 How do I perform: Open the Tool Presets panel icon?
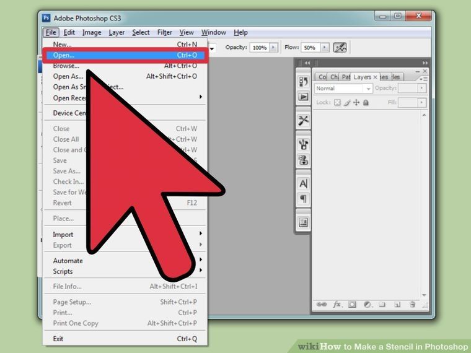303,121
